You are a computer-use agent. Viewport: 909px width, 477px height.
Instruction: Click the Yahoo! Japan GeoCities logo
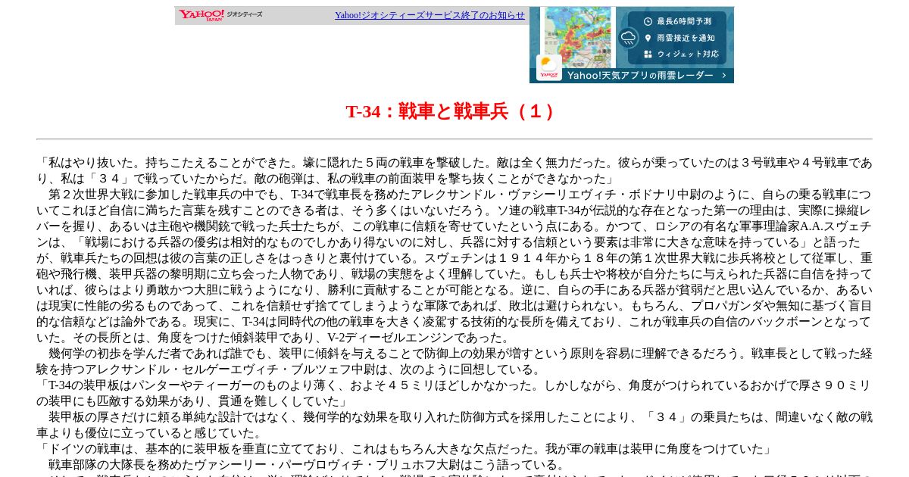220,15
